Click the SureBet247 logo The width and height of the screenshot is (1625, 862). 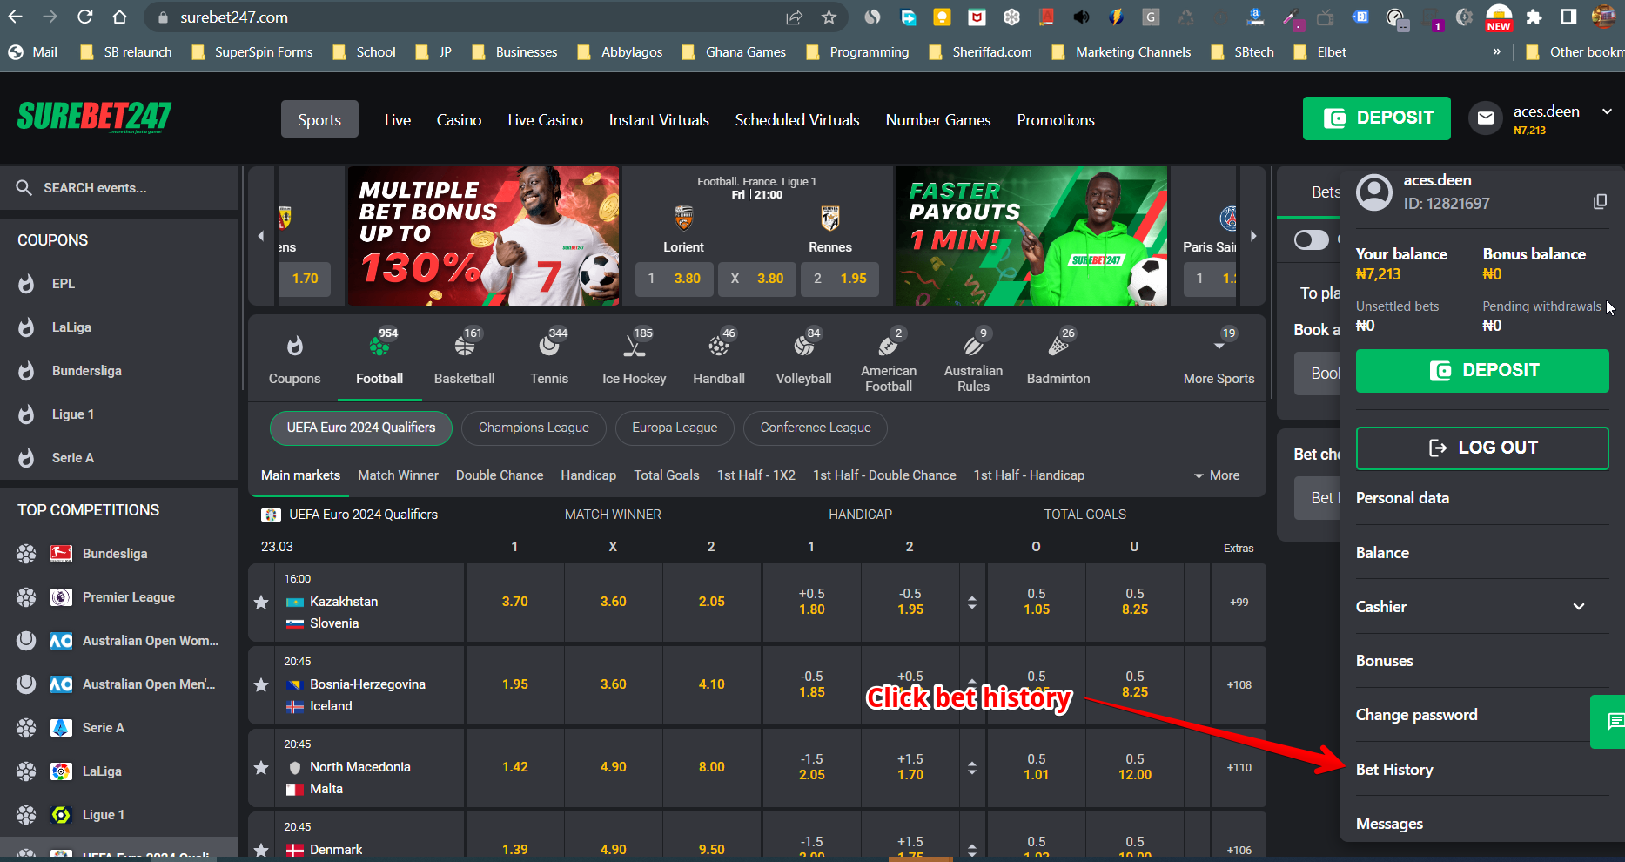94,117
